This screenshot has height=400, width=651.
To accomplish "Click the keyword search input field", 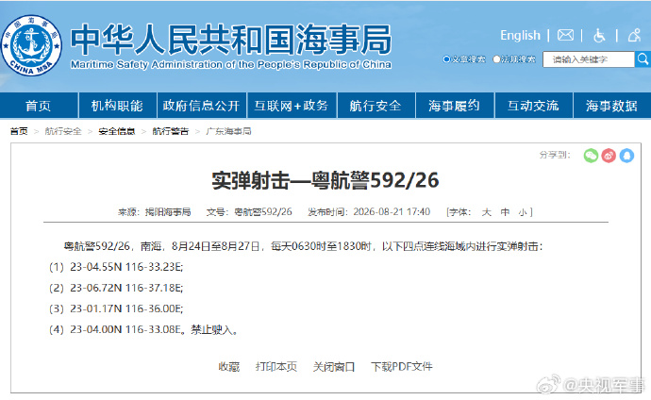I will [x=589, y=59].
